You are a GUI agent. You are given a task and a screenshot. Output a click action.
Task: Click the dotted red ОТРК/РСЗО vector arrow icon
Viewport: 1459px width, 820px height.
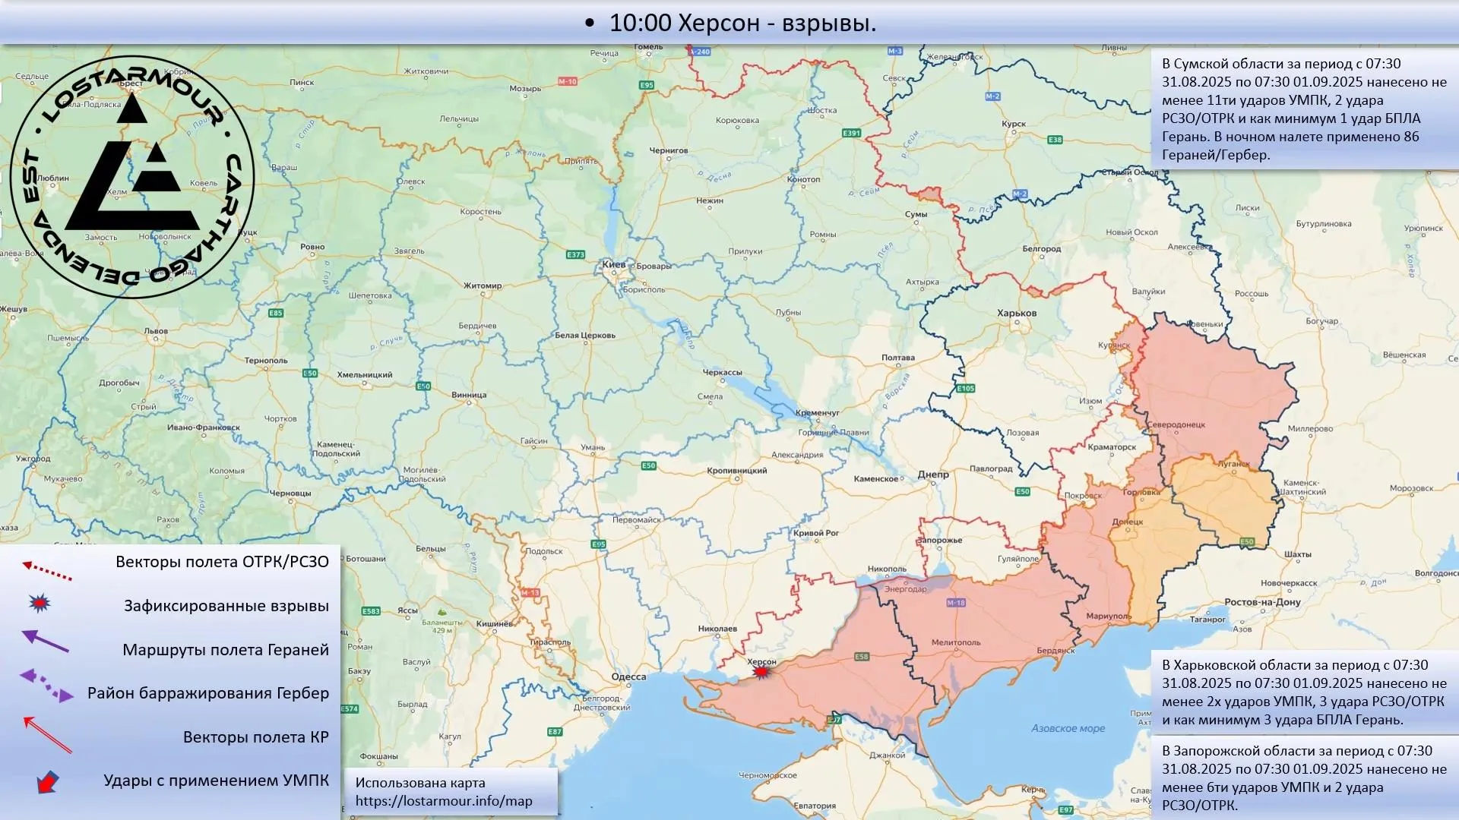pyautogui.click(x=47, y=571)
